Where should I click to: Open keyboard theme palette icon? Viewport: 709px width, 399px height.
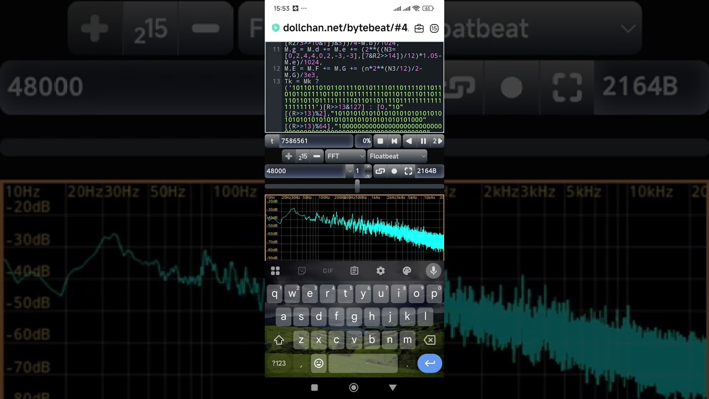(407, 271)
